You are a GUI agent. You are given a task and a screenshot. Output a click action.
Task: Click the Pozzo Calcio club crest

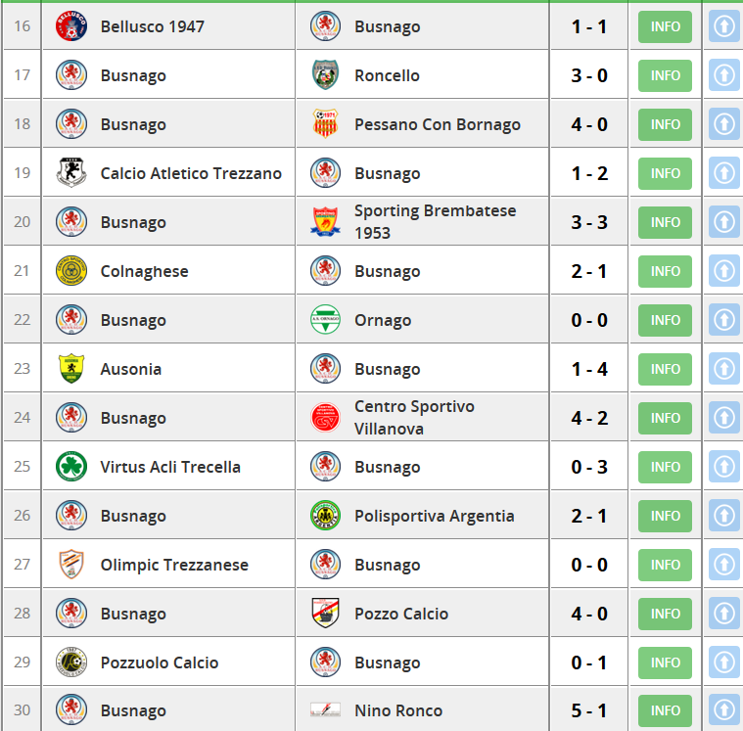[x=325, y=613]
